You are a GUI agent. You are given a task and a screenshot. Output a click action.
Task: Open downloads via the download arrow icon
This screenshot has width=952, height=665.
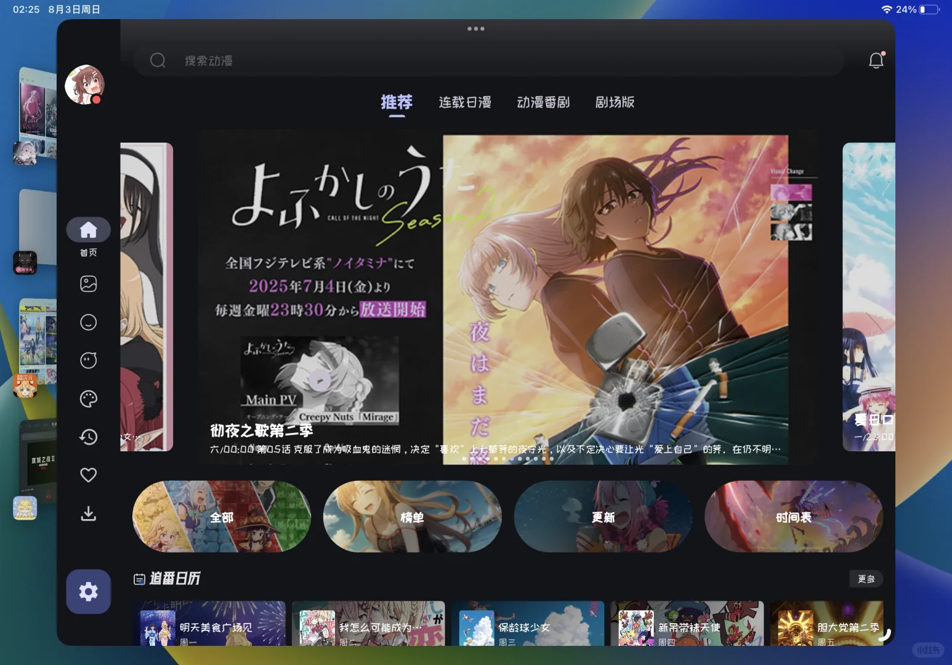(88, 514)
